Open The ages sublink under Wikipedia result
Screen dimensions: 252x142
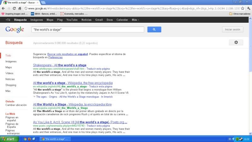(x=41, y=97)
